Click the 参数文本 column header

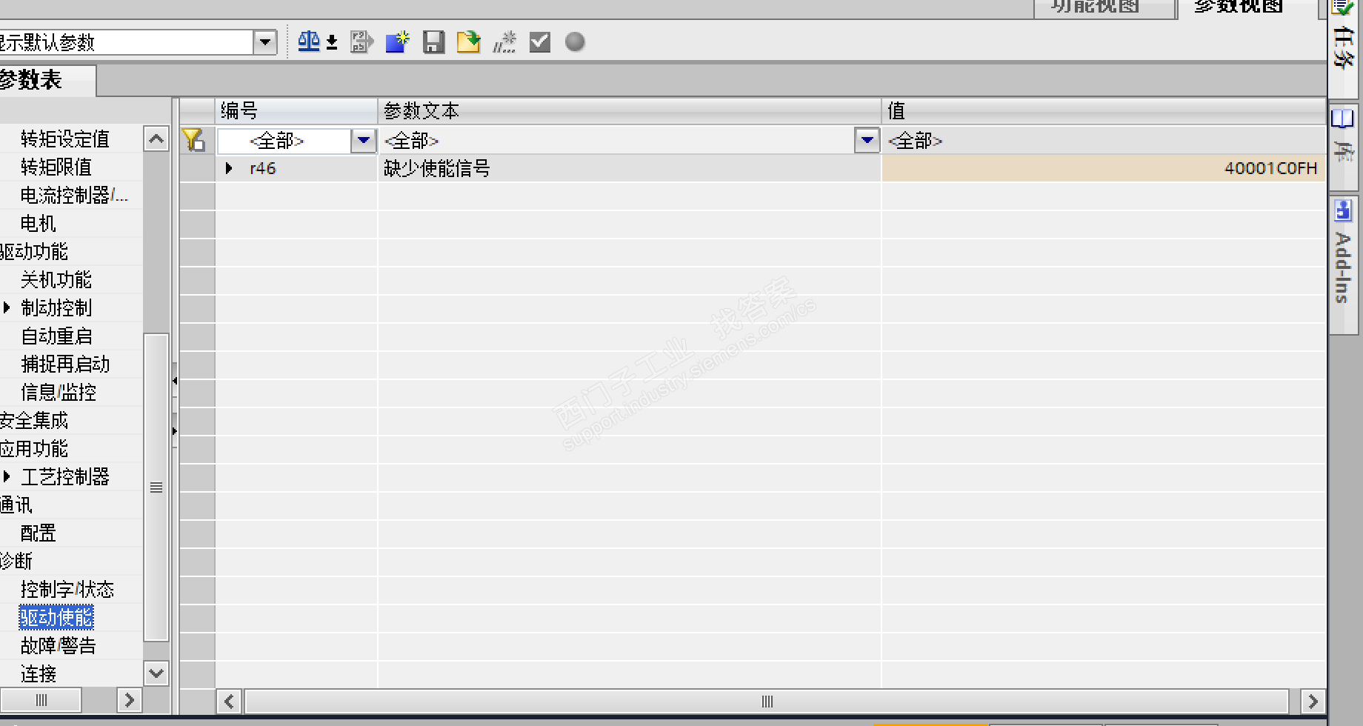coord(630,111)
